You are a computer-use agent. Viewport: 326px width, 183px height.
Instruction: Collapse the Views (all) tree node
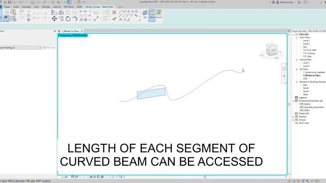[293, 34]
